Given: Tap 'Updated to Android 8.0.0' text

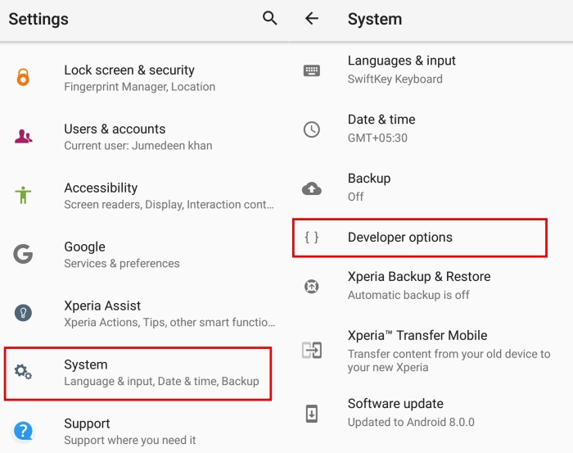Looking at the screenshot, I should [411, 422].
